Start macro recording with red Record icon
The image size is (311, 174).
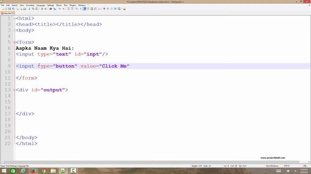click(x=104, y=9)
